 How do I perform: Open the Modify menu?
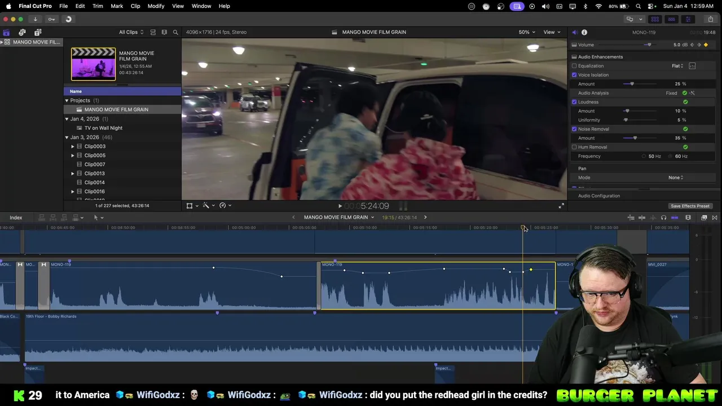click(156, 6)
